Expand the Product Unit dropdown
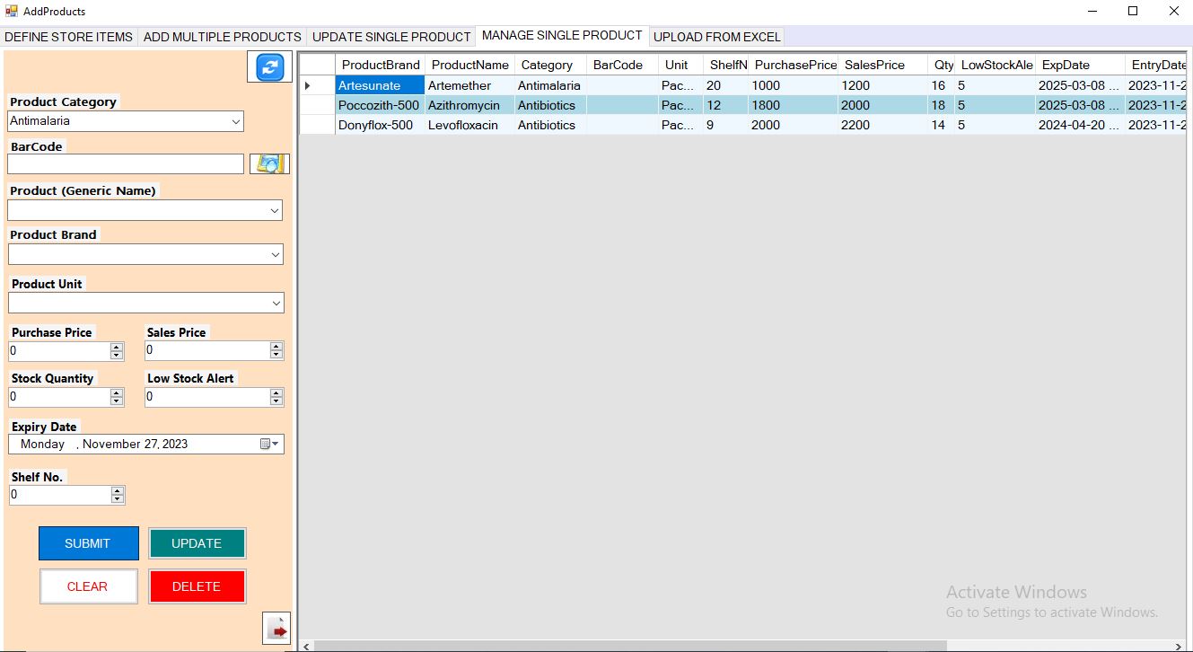This screenshot has width=1193, height=652. [x=276, y=304]
